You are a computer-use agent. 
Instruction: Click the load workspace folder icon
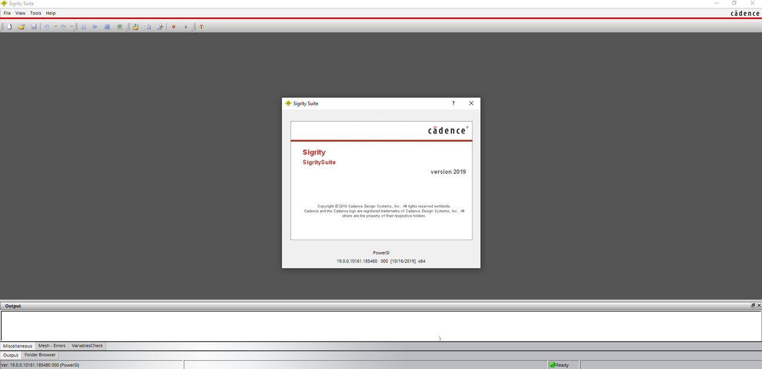(135, 27)
